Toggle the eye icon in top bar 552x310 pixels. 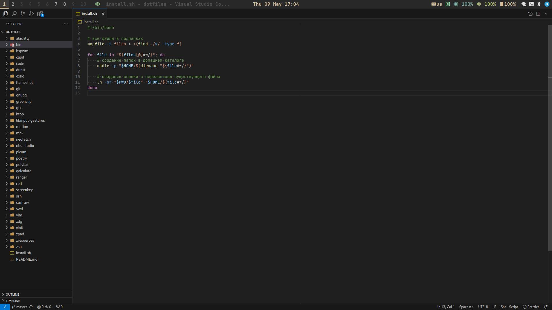coord(97,4)
